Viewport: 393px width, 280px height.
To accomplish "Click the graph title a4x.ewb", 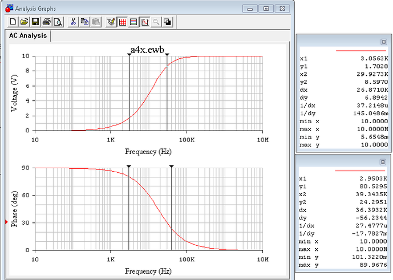I will [147, 50].
